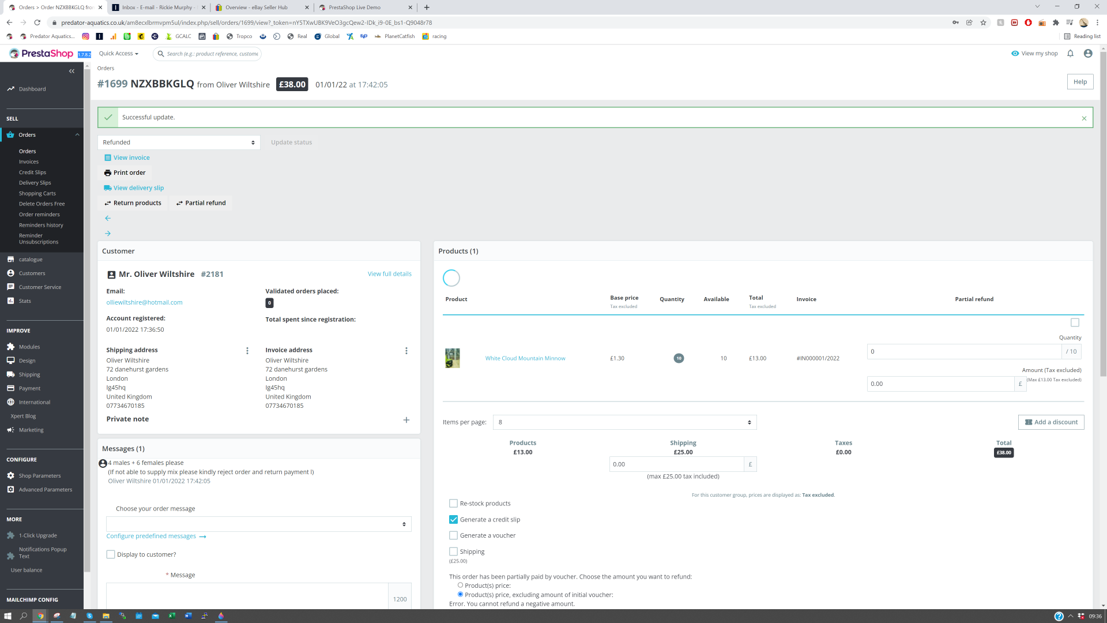Select Product(s) price radio option
Viewport: 1107px width, 623px height.
click(x=460, y=585)
